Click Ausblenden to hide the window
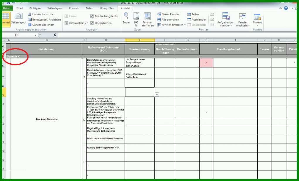This screenshot has width=299, height=181. click(x=197, y=19)
